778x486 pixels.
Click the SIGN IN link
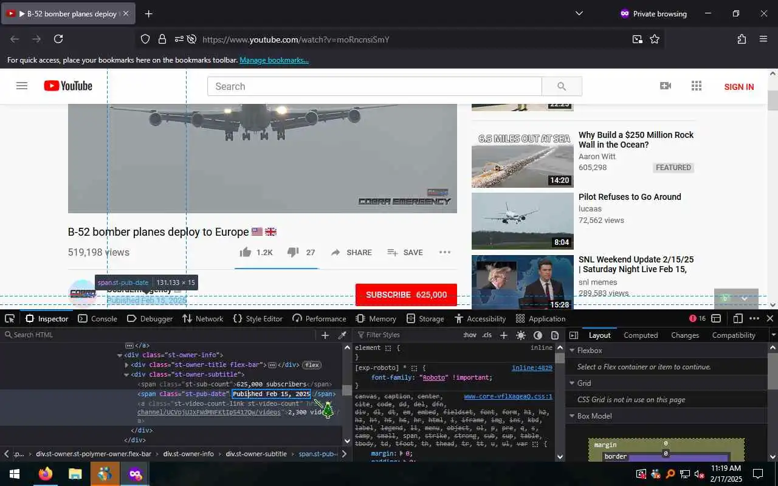click(x=739, y=87)
